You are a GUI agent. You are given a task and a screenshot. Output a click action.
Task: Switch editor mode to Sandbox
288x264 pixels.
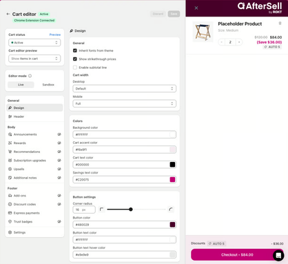tap(48, 85)
